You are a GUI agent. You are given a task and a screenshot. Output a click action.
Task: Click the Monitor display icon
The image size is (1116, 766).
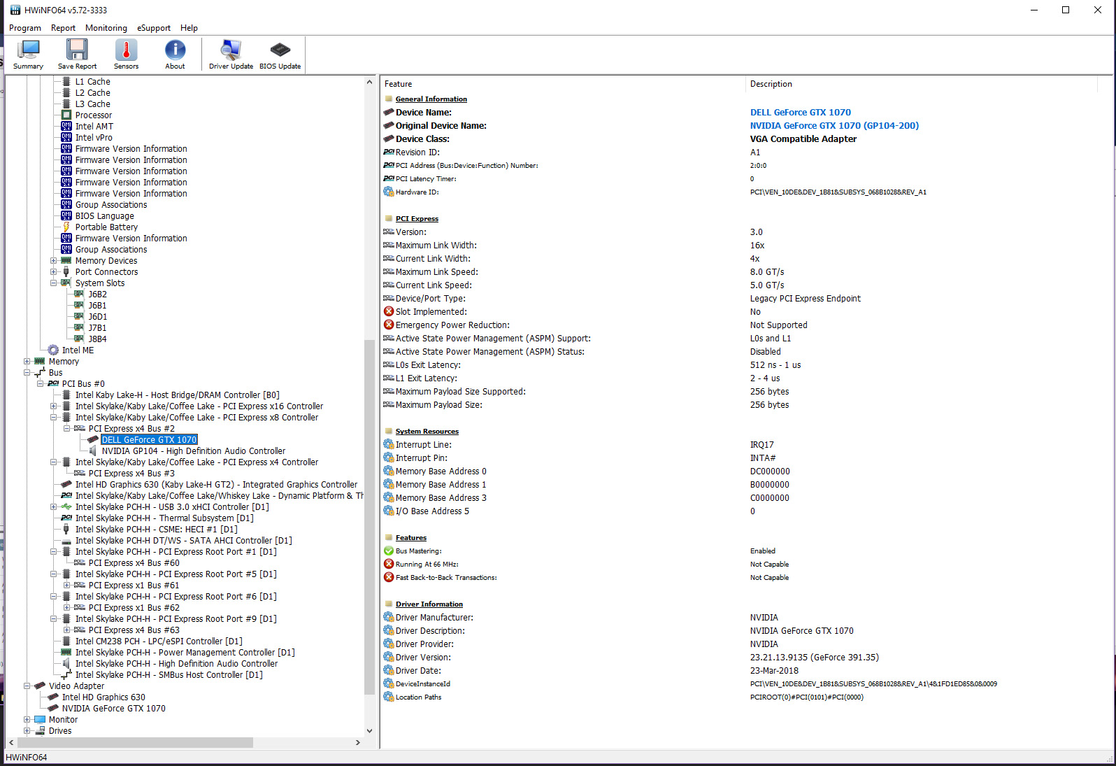coord(40,720)
